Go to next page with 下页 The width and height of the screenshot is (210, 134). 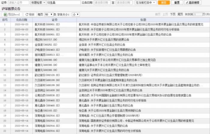click(x=172, y=14)
